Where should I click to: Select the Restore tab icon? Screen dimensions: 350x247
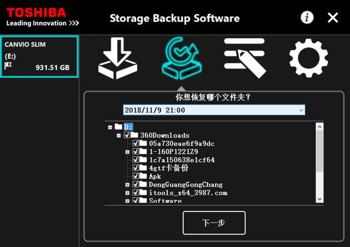pyautogui.click(x=182, y=58)
